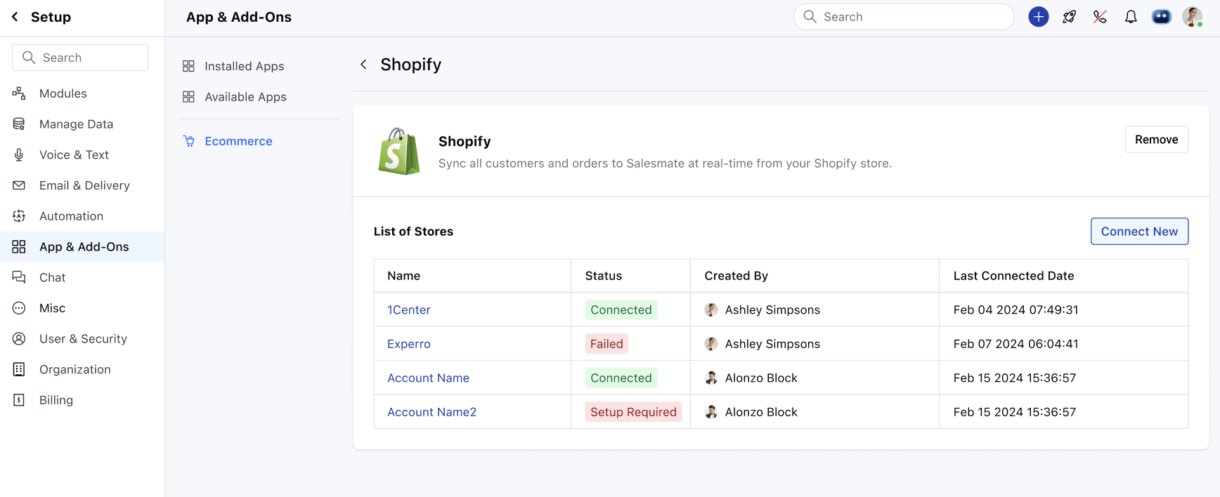
Task: Click the Ecommerce cart icon
Action: (188, 141)
